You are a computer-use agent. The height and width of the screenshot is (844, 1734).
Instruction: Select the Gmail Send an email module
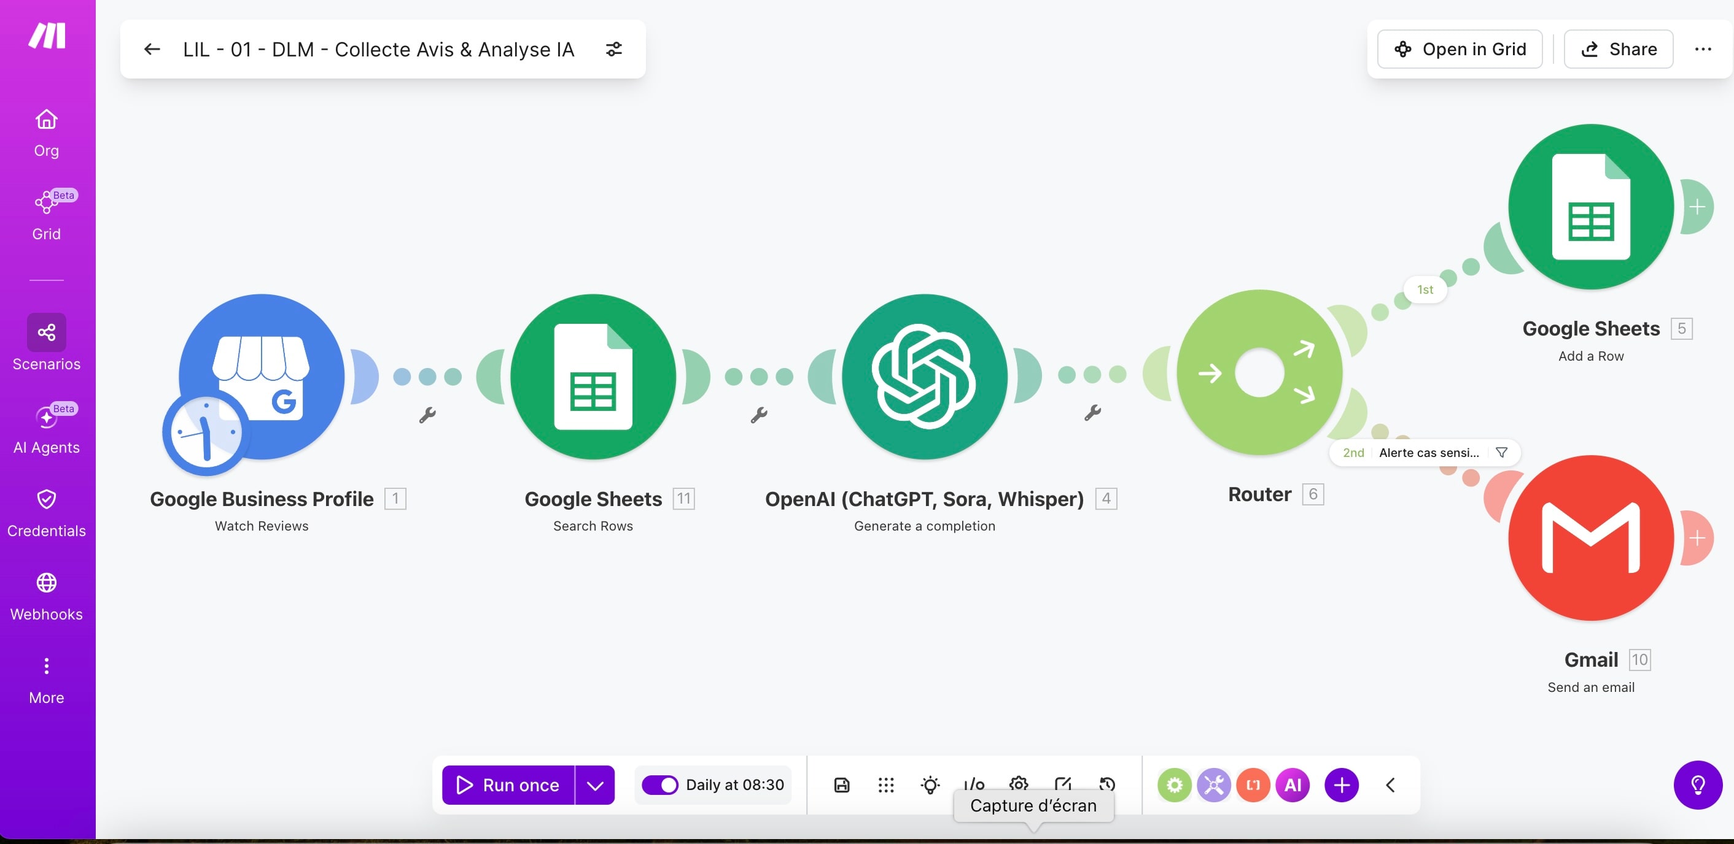click(1590, 538)
